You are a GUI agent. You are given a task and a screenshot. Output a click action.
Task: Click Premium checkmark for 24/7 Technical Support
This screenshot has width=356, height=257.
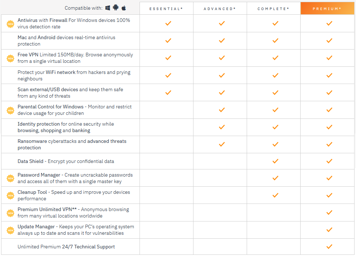tap(329, 246)
